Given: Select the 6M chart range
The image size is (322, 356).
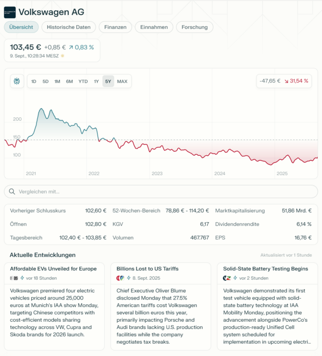Looking at the screenshot, I should tap(69, 81).
